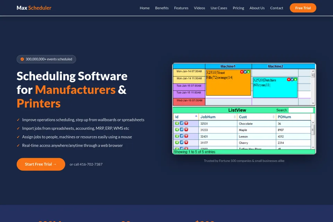
Task: Click the green schedule icon in the Cherry row
Action: click(x=177, y=142)
